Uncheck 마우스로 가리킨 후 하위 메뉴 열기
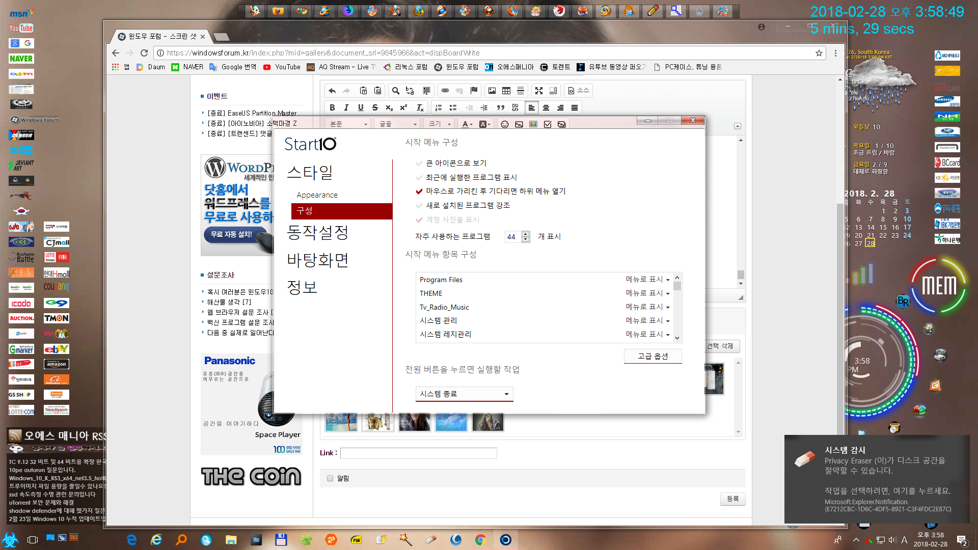Image resolution: width=978 pixels, height=550 pixels. coord(419,191)
